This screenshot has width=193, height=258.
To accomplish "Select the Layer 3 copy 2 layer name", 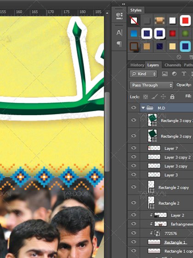I will pos(177,157).
